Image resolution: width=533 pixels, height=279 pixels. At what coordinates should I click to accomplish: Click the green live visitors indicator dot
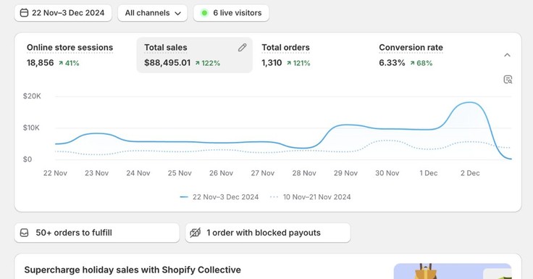(204, 13)
